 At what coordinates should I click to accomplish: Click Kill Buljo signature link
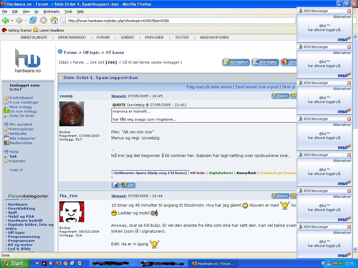[x=198, y=173]
